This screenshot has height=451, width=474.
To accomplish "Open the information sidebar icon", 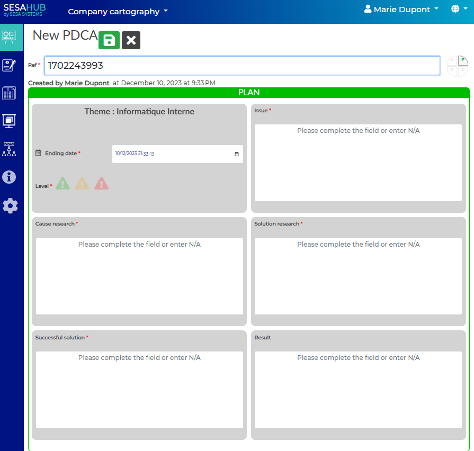I will click(10, 177).
